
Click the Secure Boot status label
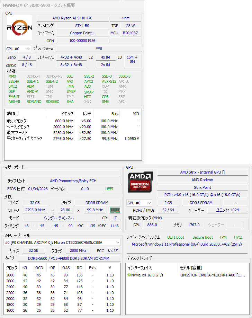click(202, 237)
